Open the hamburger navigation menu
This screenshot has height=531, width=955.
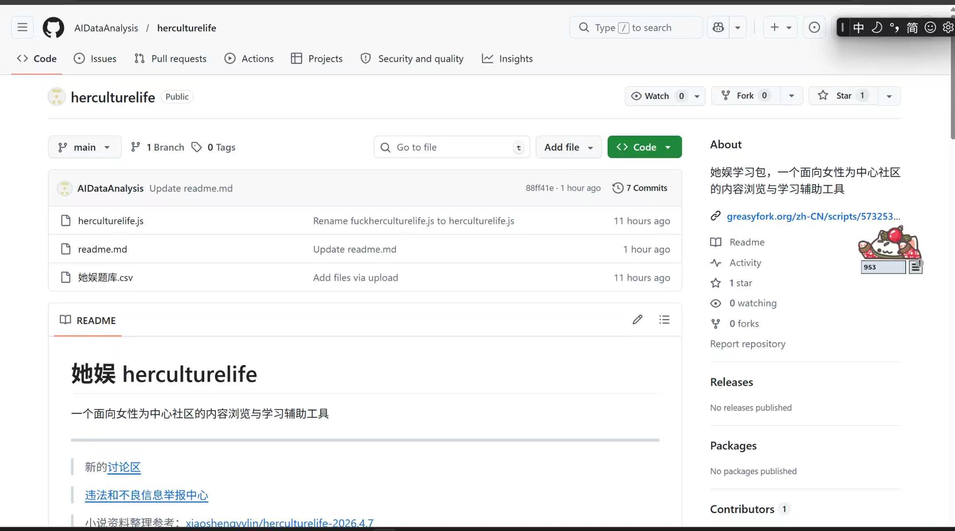tap(22, 27)
